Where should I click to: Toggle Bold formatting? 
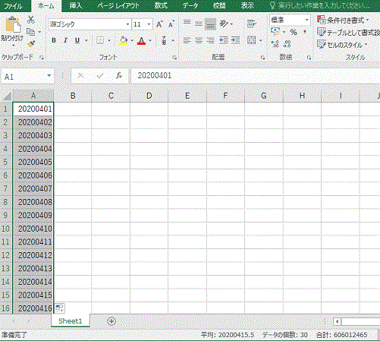[x=54, y=40]
